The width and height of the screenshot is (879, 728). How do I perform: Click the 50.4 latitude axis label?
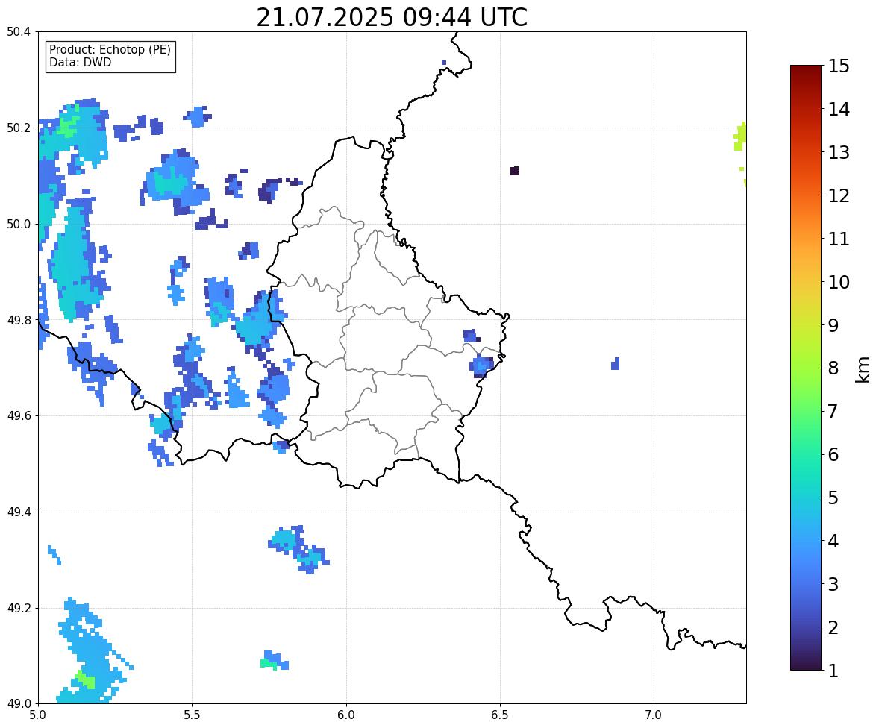coord(19,32)
